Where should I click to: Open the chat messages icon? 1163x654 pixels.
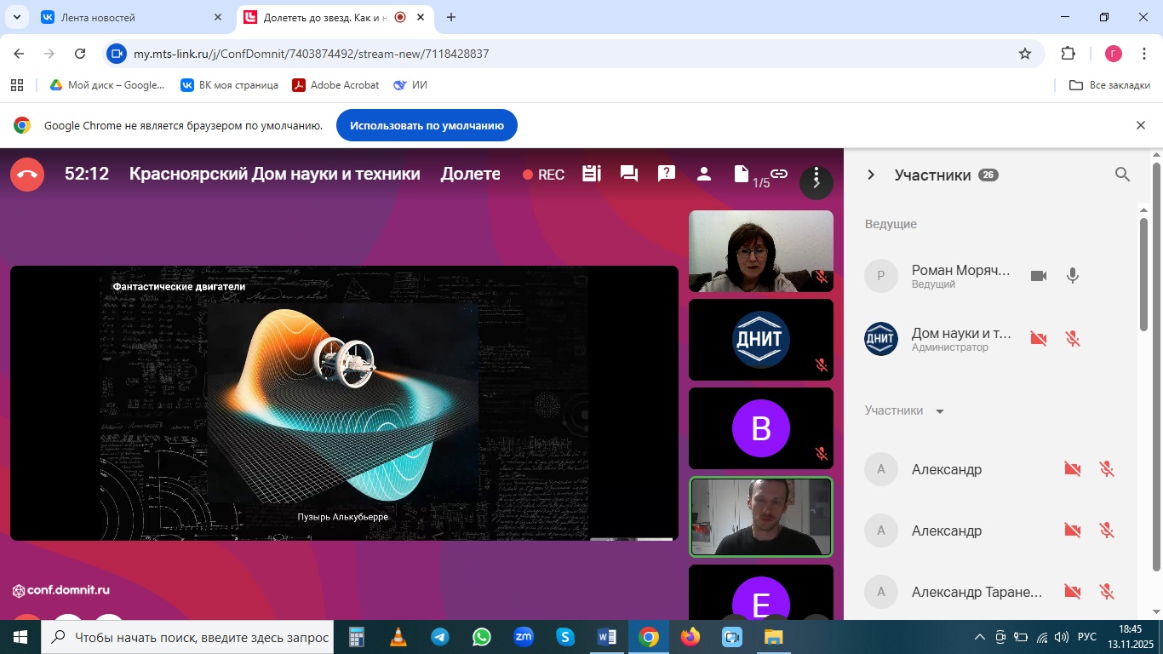click(629, 174)
